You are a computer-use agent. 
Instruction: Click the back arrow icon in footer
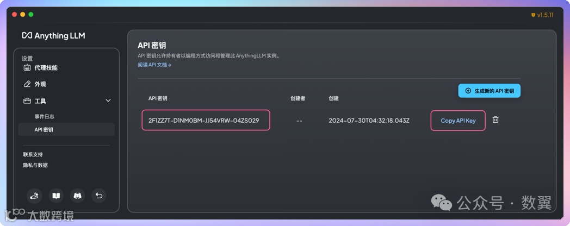point(99,196)
